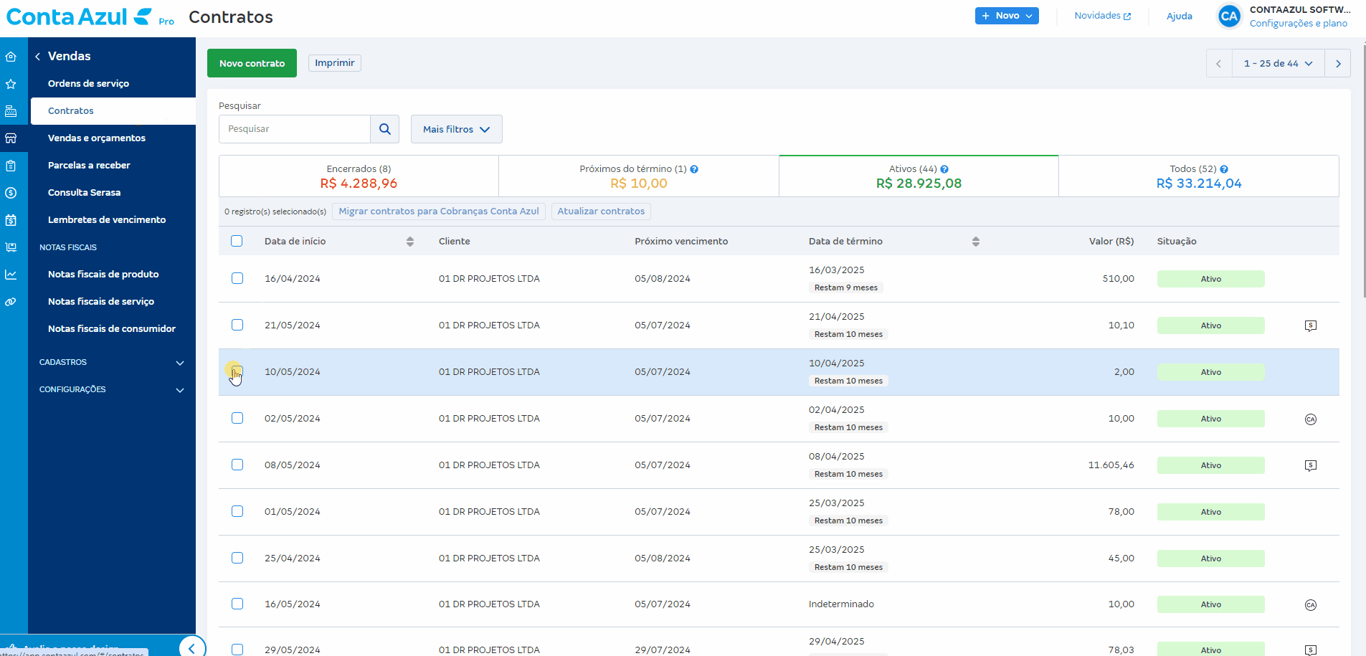Check the box for the 16/04/2024 contract

coord(237,278)
